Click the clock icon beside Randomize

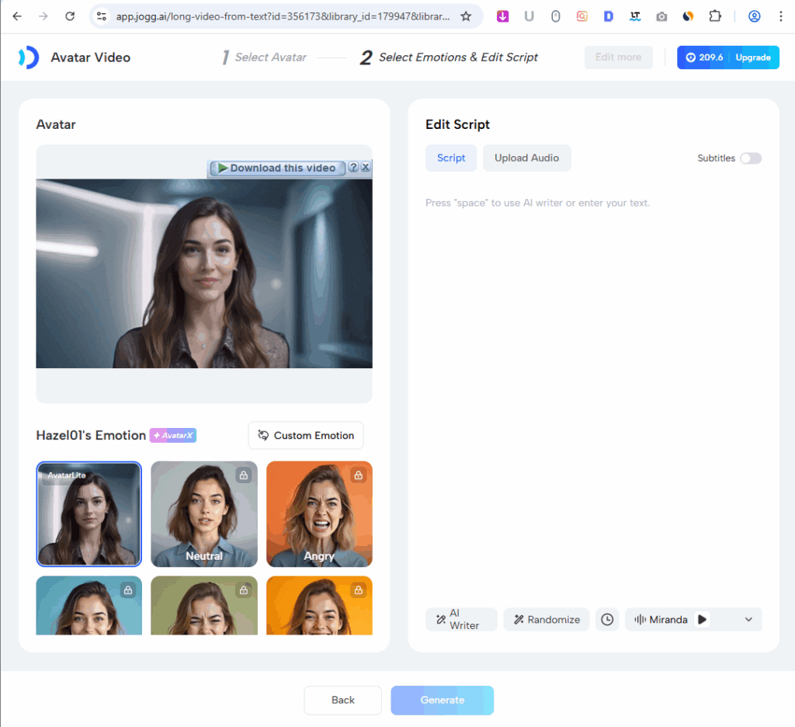tap(607, 620)
